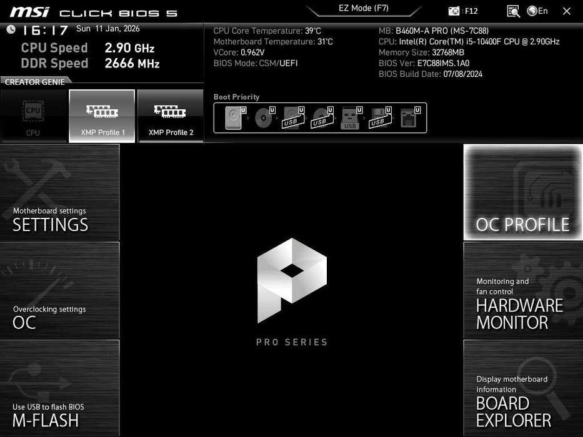
Task: Open HARDWARE MONITOR fan control
Action: 523,290
